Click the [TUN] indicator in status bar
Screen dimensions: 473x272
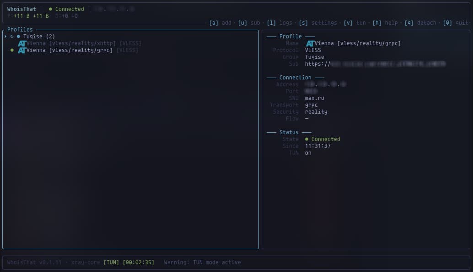tap(111, 262)
